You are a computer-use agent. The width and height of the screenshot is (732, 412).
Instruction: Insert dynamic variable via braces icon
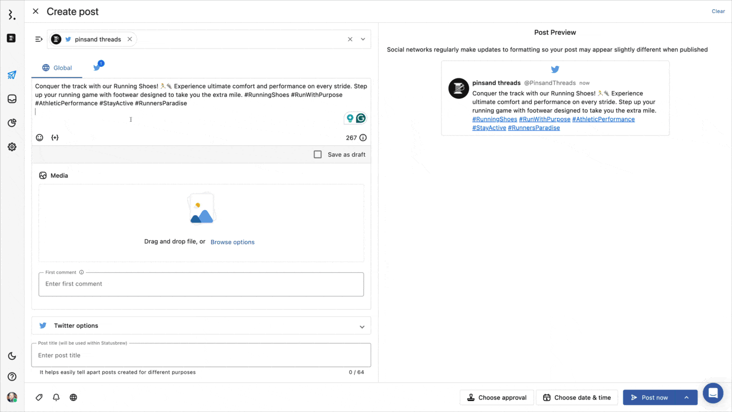point(55,137)
